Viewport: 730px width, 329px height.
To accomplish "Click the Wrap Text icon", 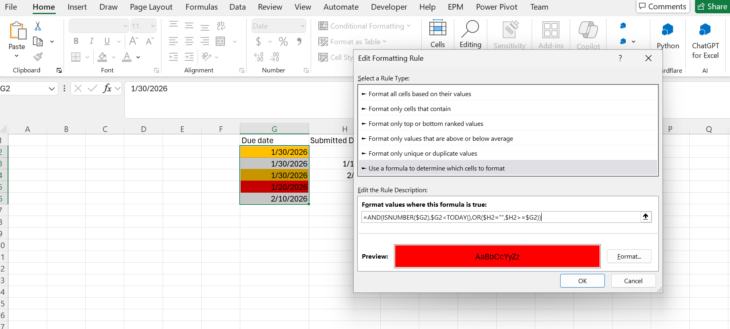I will [x=221, y=26].
